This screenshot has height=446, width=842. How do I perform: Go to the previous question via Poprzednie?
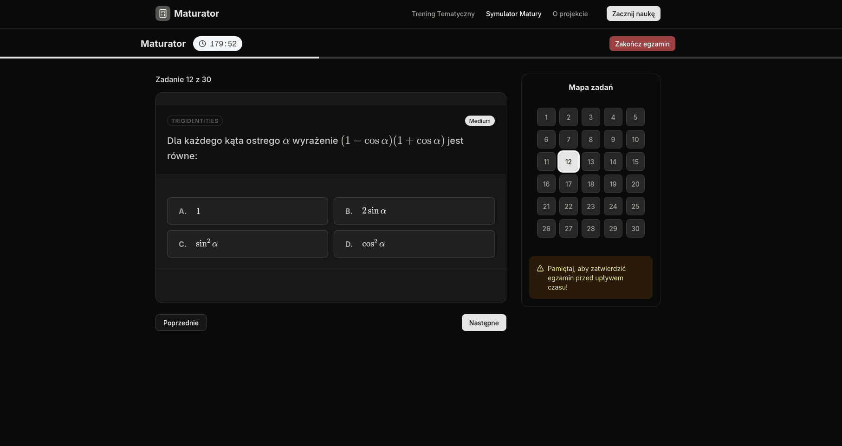coord(181,322)
